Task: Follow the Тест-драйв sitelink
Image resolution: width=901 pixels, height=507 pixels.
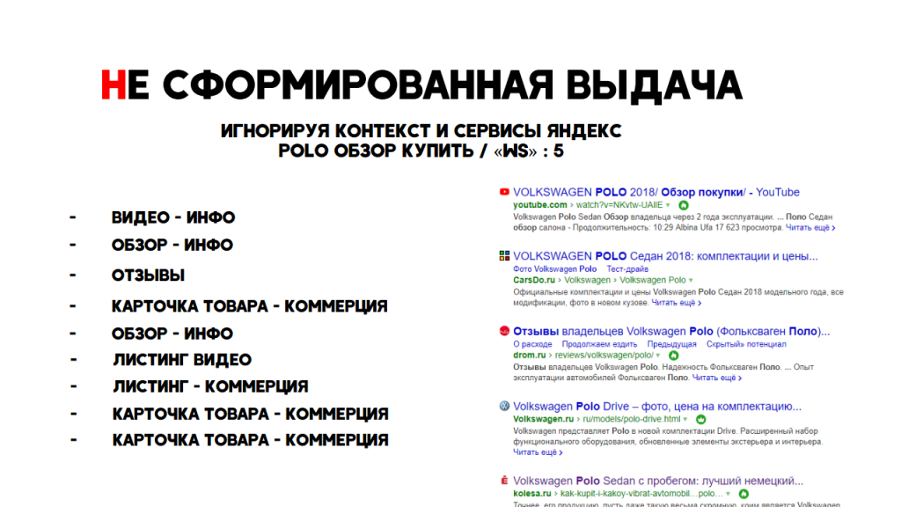Action: (x=627, y=269)
